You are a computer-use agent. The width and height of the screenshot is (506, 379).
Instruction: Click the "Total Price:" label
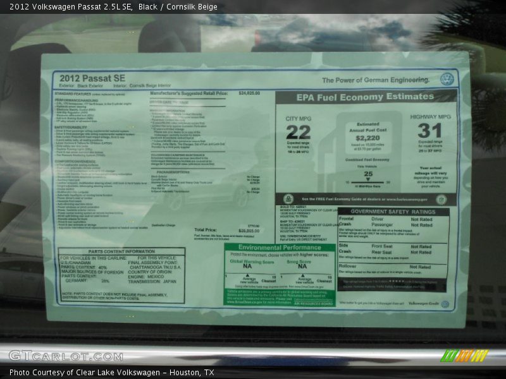point(205,230)
